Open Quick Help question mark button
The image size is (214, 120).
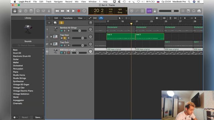26,11
